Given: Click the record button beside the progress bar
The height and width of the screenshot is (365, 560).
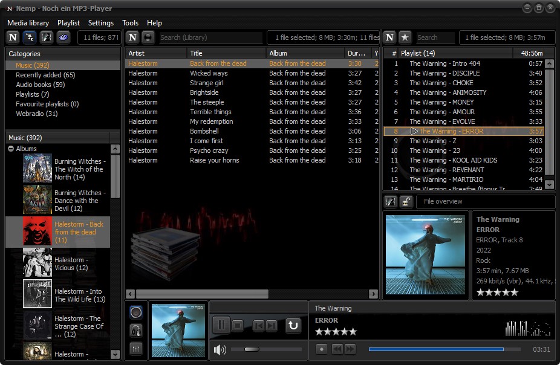Looking at the screenshot, I should pyautogui.click(x=322, y=349).
